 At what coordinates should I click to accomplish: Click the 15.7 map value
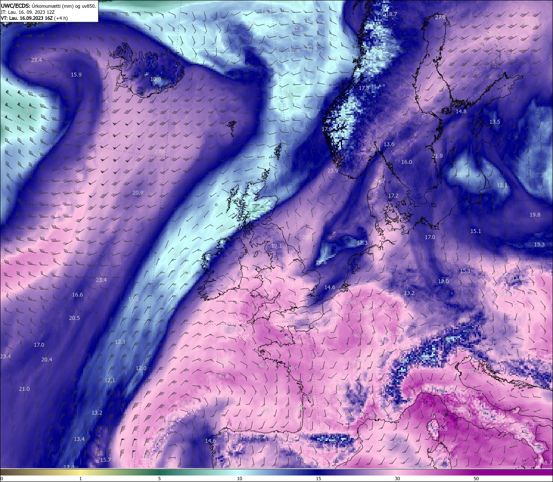105,460
